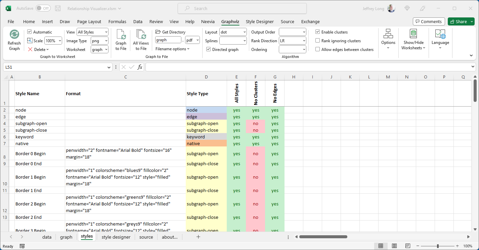The height and width of the screenshot is (250, 479).
Task: Switch to Page Layout view icon
Action: 394,246
